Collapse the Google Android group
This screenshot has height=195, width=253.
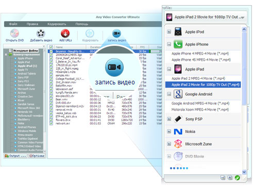pyautogui.click(x=169, y=94)
